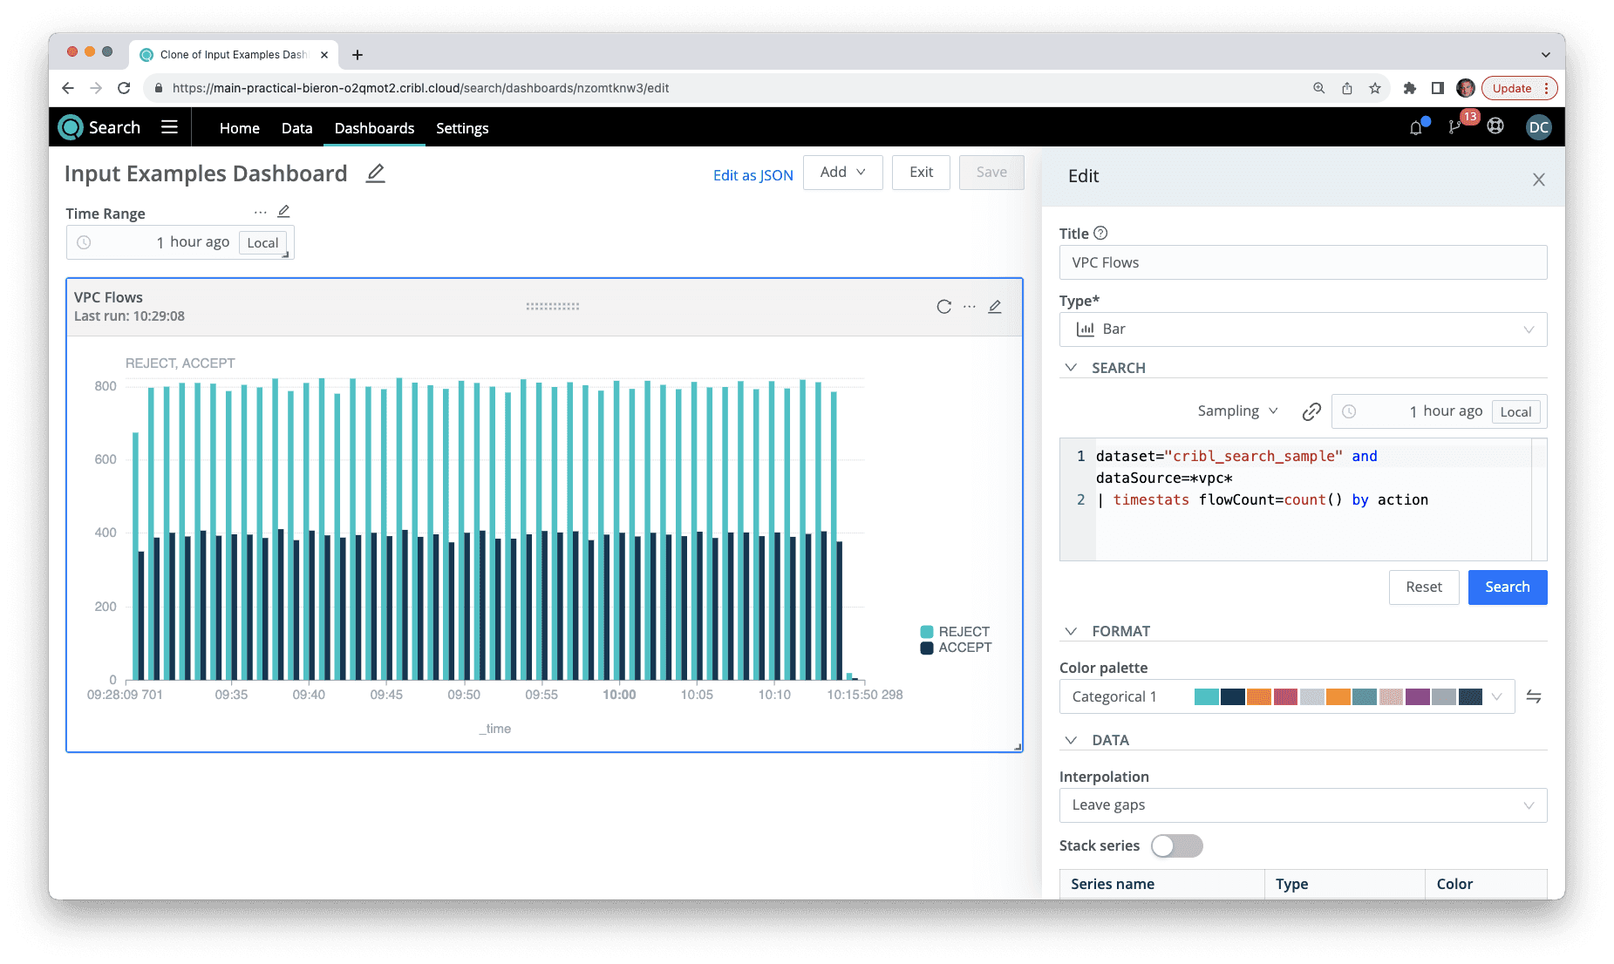Click the pencil icon beside dashboard title
Screen dimensions: 1614x964
point(375,173)
